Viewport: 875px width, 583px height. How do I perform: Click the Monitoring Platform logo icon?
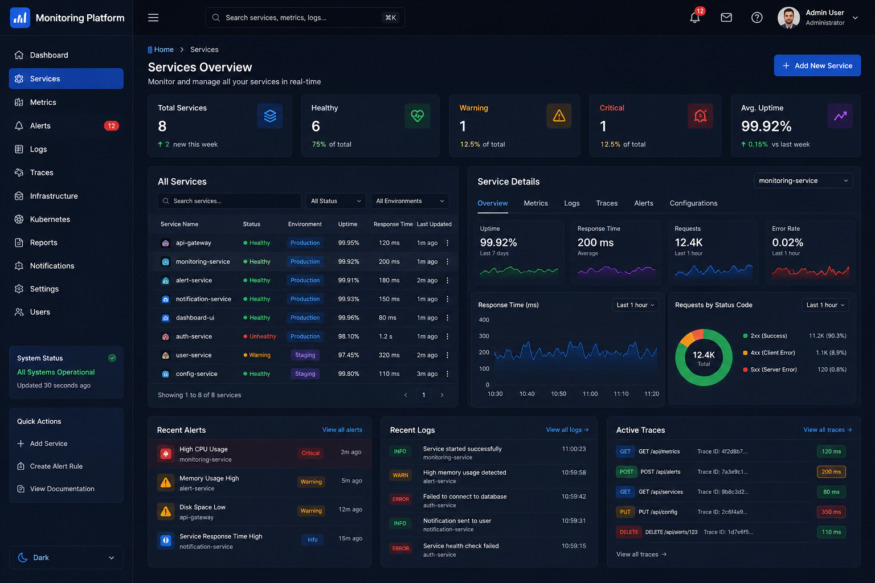click(x=21, y=18)
